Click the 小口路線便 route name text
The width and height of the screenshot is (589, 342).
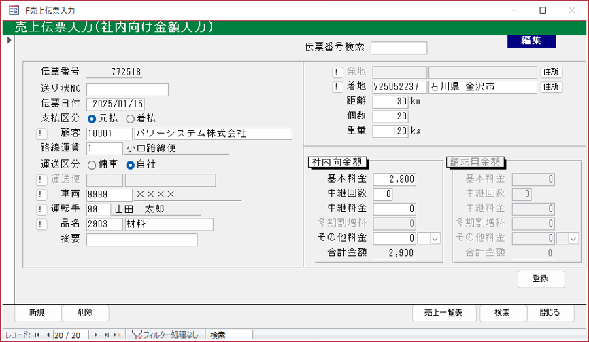coord(151,149)
